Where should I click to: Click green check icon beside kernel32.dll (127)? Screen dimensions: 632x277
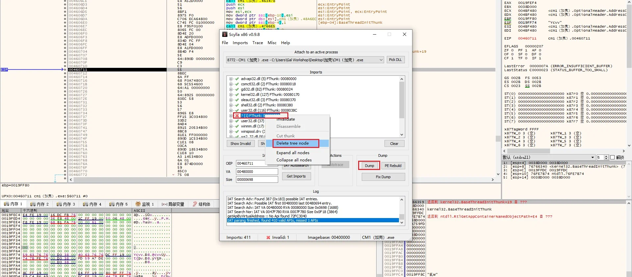237,95
